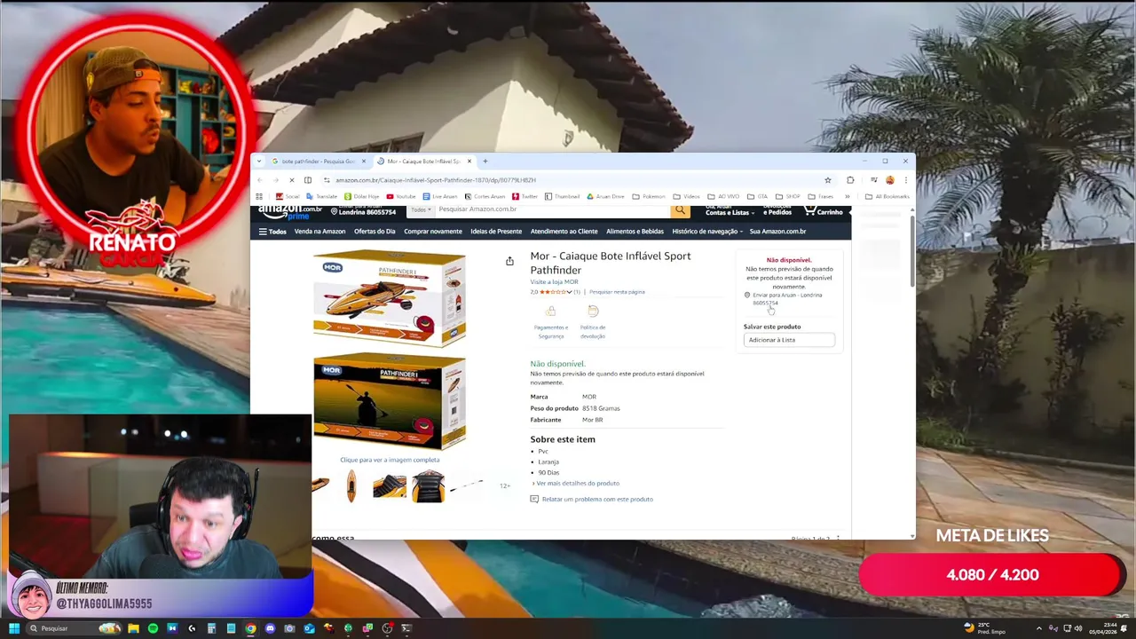Open the Ofertas do Dia menu item
This screenshot has width=1136, height=639.
click(375, 232)
